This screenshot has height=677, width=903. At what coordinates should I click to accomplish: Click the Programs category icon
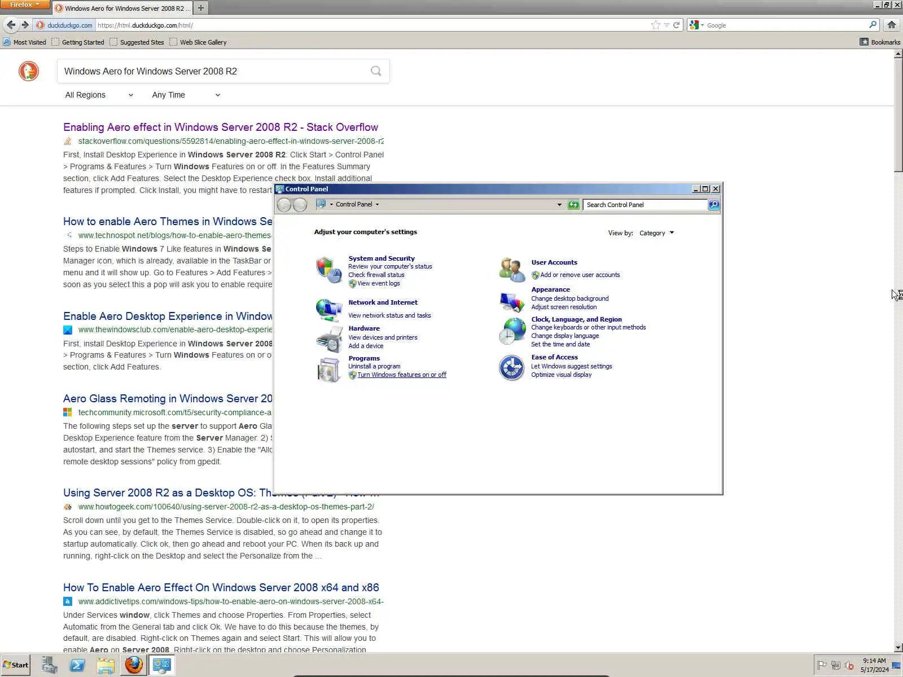click(329, 370)
